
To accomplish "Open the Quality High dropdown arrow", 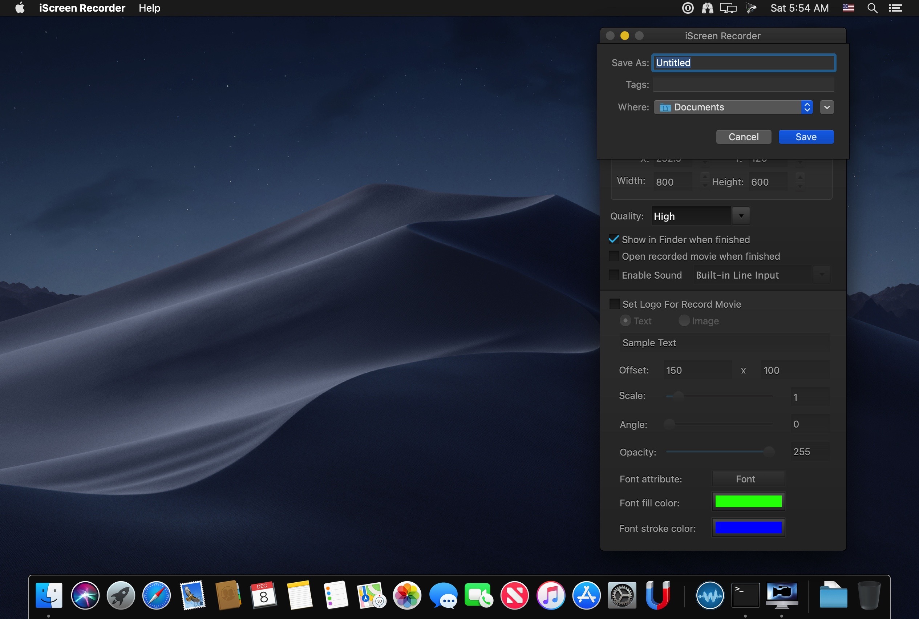I will tap(741, 216).
